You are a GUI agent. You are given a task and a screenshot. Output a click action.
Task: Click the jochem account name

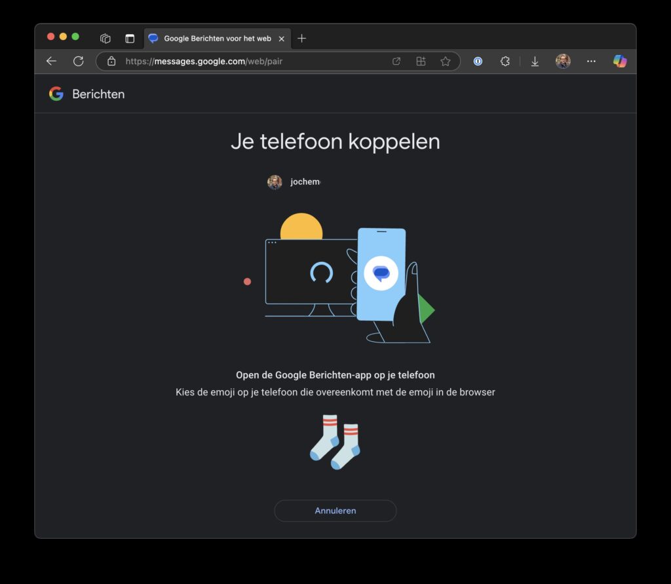point(305,182)
